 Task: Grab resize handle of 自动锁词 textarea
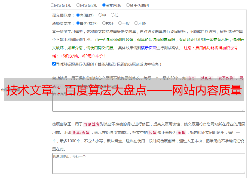(243, 110)
